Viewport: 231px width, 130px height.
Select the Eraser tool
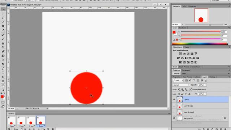(x=3, y=51)
